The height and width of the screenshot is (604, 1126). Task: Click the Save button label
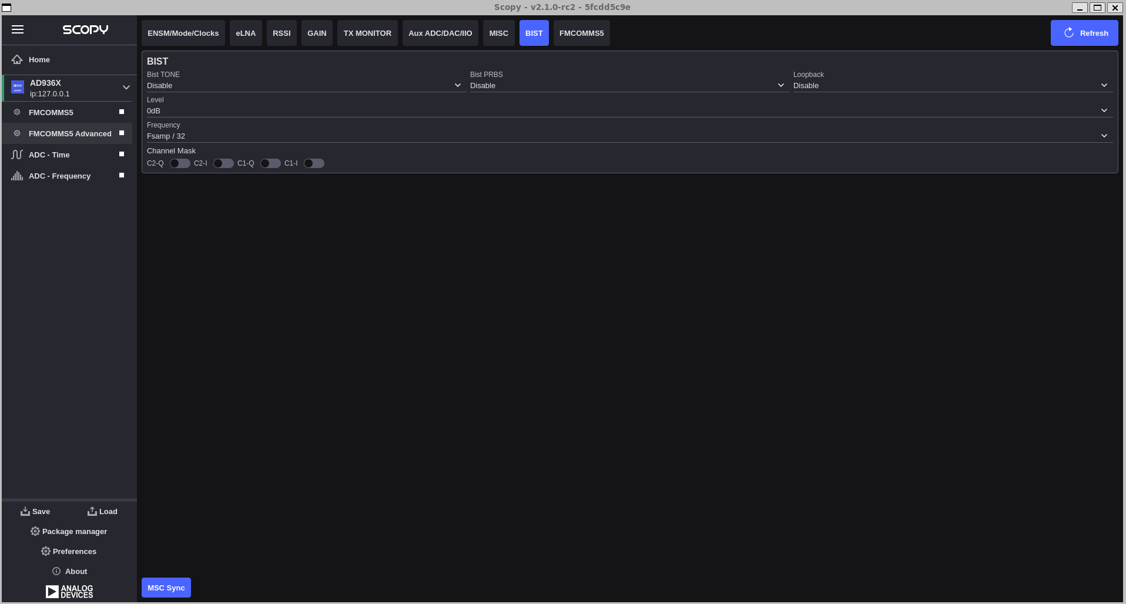point(41,512)
